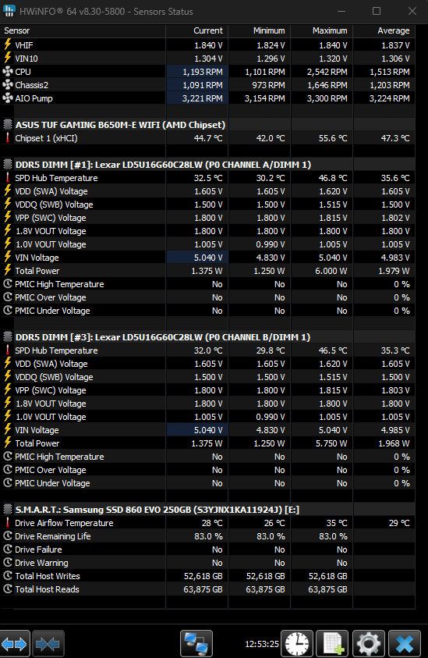This screenshot has width=428, height=658.
Task: Click clock icon beside Total Host Reads
Action: pos(8,589)
